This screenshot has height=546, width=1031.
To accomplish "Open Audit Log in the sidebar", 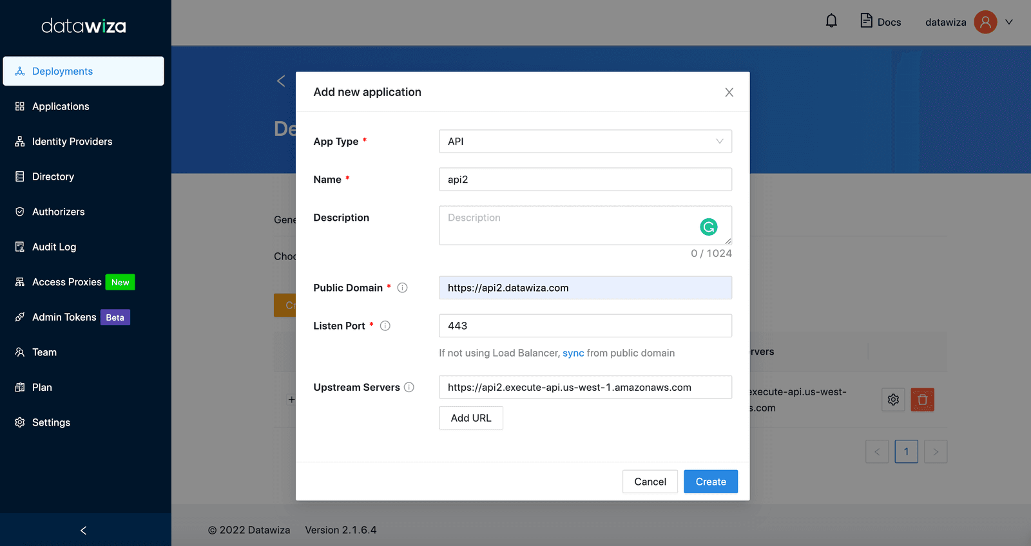I will pyautogui.click(x=83, y=247).
